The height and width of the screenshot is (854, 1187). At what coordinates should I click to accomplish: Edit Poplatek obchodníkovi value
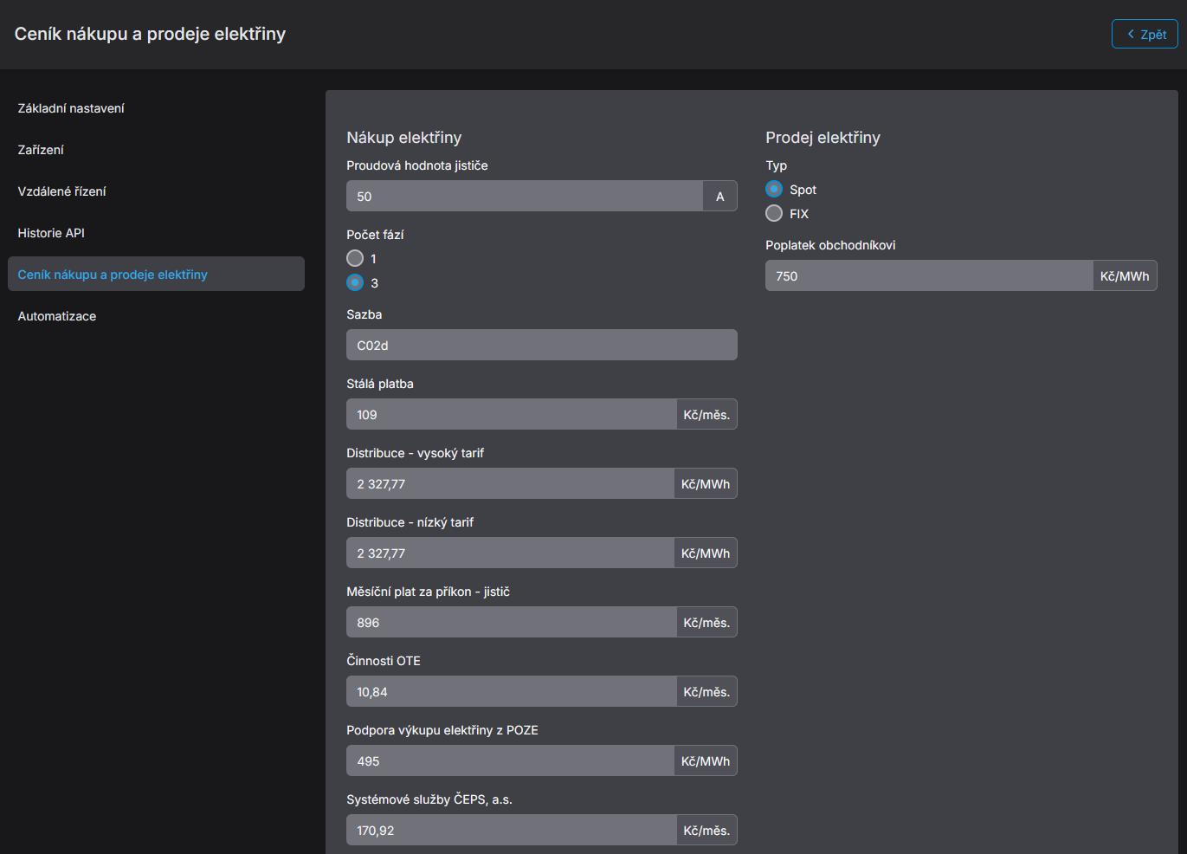point(928,276)
